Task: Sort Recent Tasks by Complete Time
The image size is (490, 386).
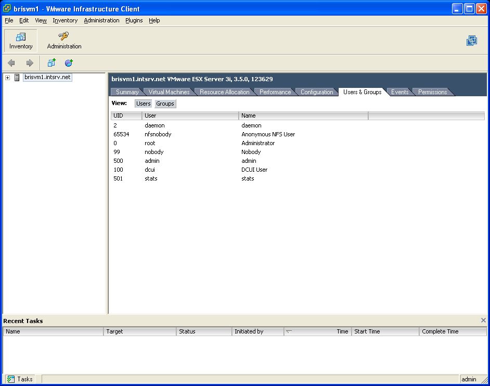Action: point(453,331)
